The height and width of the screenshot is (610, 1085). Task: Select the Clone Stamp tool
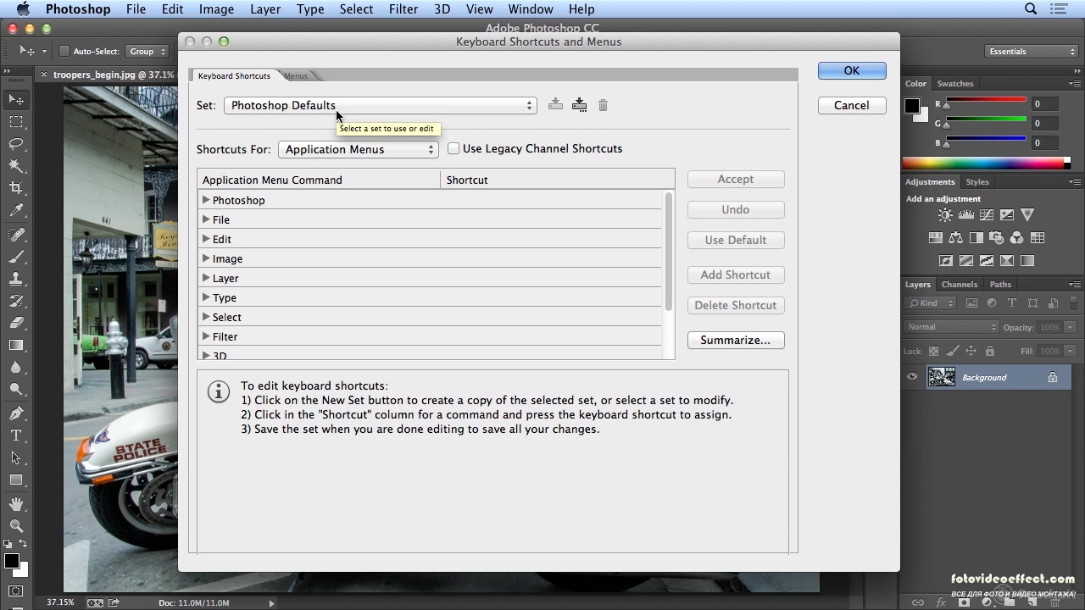(x=16, y=279)
